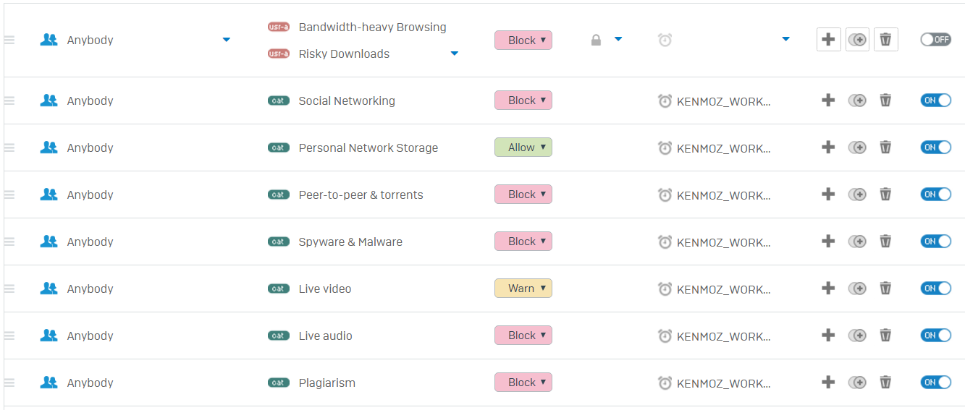Open the Allow action dropdown for Personal Network Storage

(x=523, y=148)
